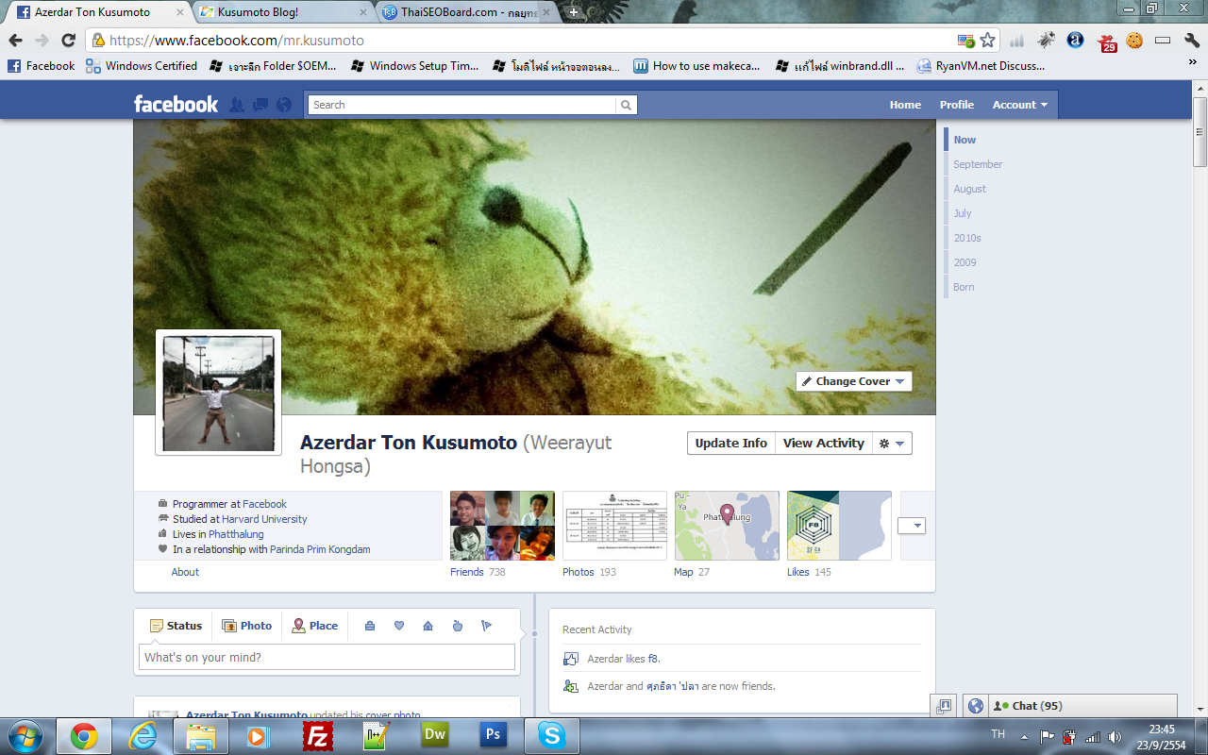Open Windows Explorer folder on taskbar
Viewport: 1208px width, 755px height.
click(201, 736)
